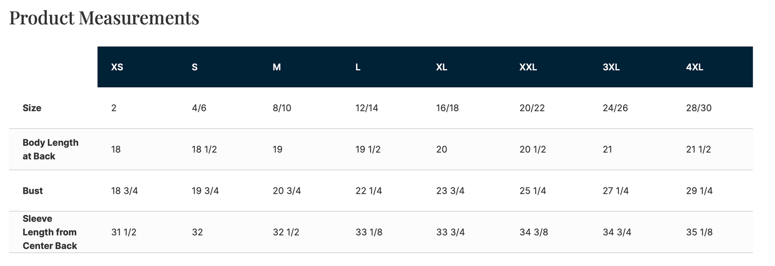This screenshot has height=266, width=775.
Task: Click the Body Length at Back label
Action: point(50,149)
